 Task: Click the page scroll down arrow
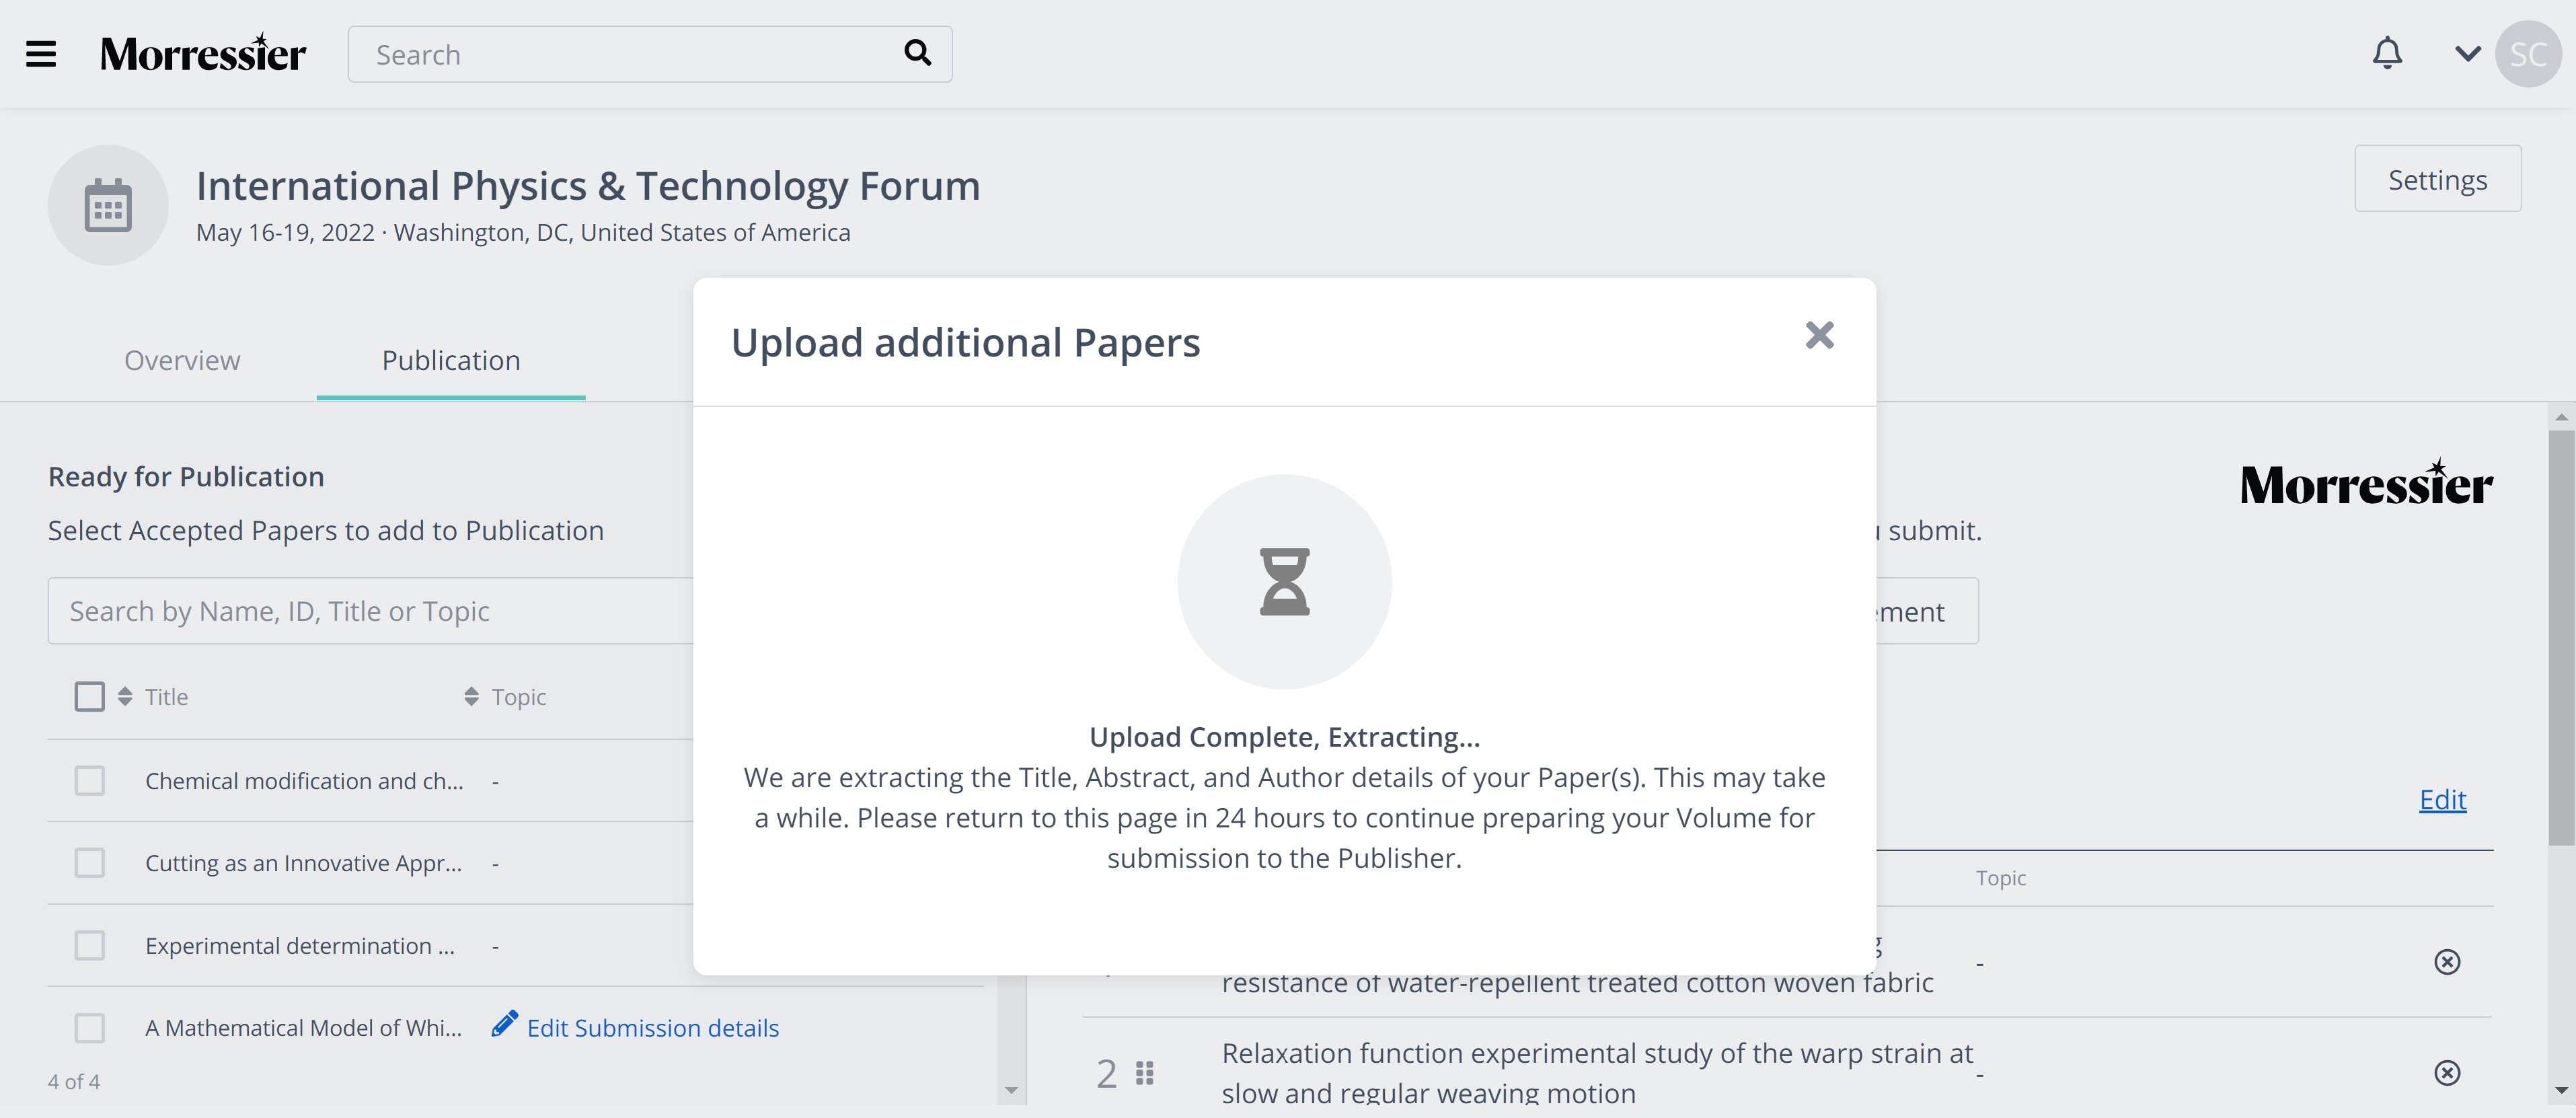2560,1091
